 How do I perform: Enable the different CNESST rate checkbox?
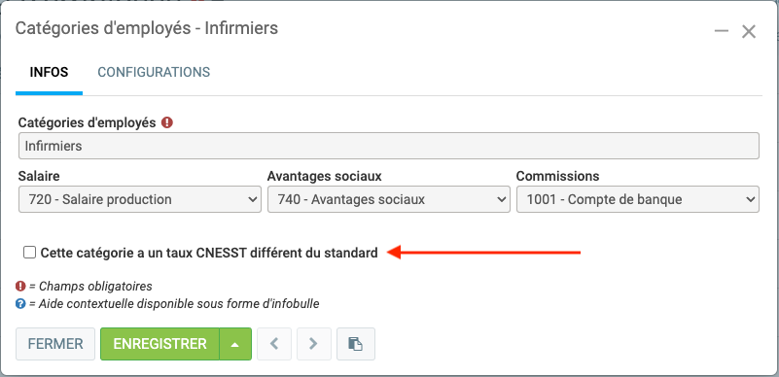(x=30, y=253)
